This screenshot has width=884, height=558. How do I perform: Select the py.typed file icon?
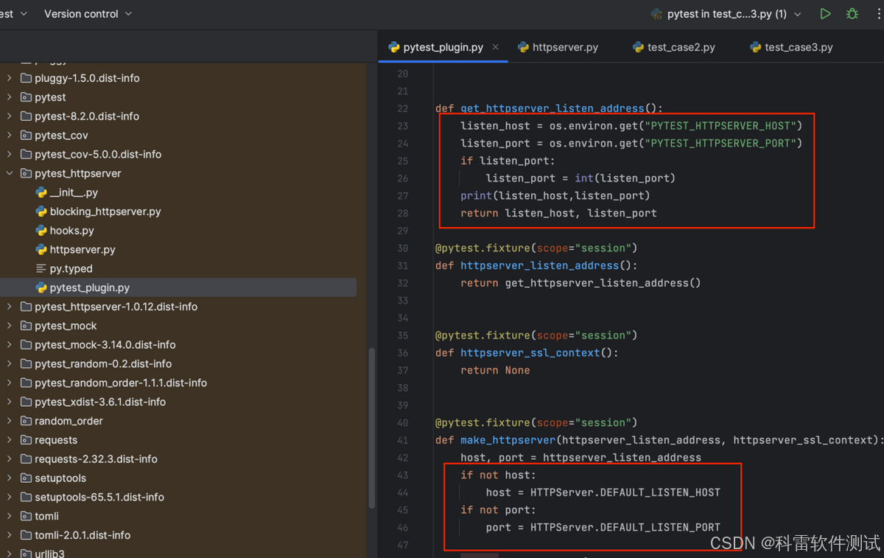pos(41,268)
